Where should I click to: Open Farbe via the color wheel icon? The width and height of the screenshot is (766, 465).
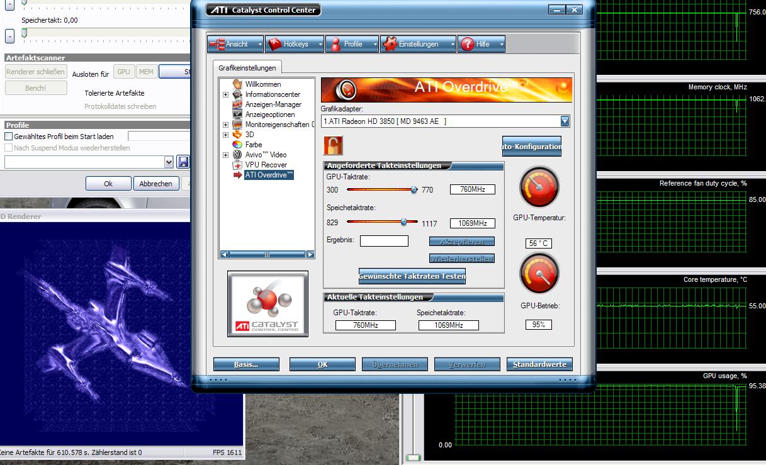[x=237, y=145]
